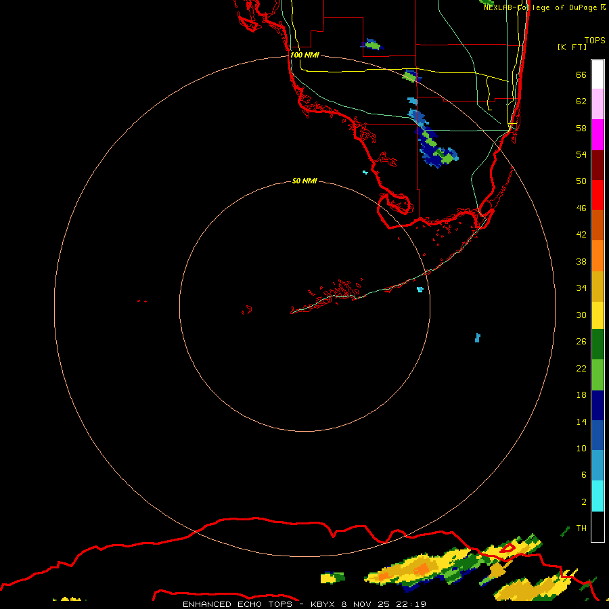Screen dimensions: 609x609
Task: Click the "26" legend value
Action: click(x=581, y=342)
